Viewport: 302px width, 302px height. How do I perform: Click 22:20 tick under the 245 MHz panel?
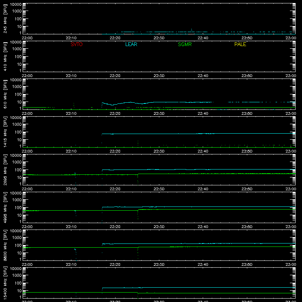click(115, 38)
